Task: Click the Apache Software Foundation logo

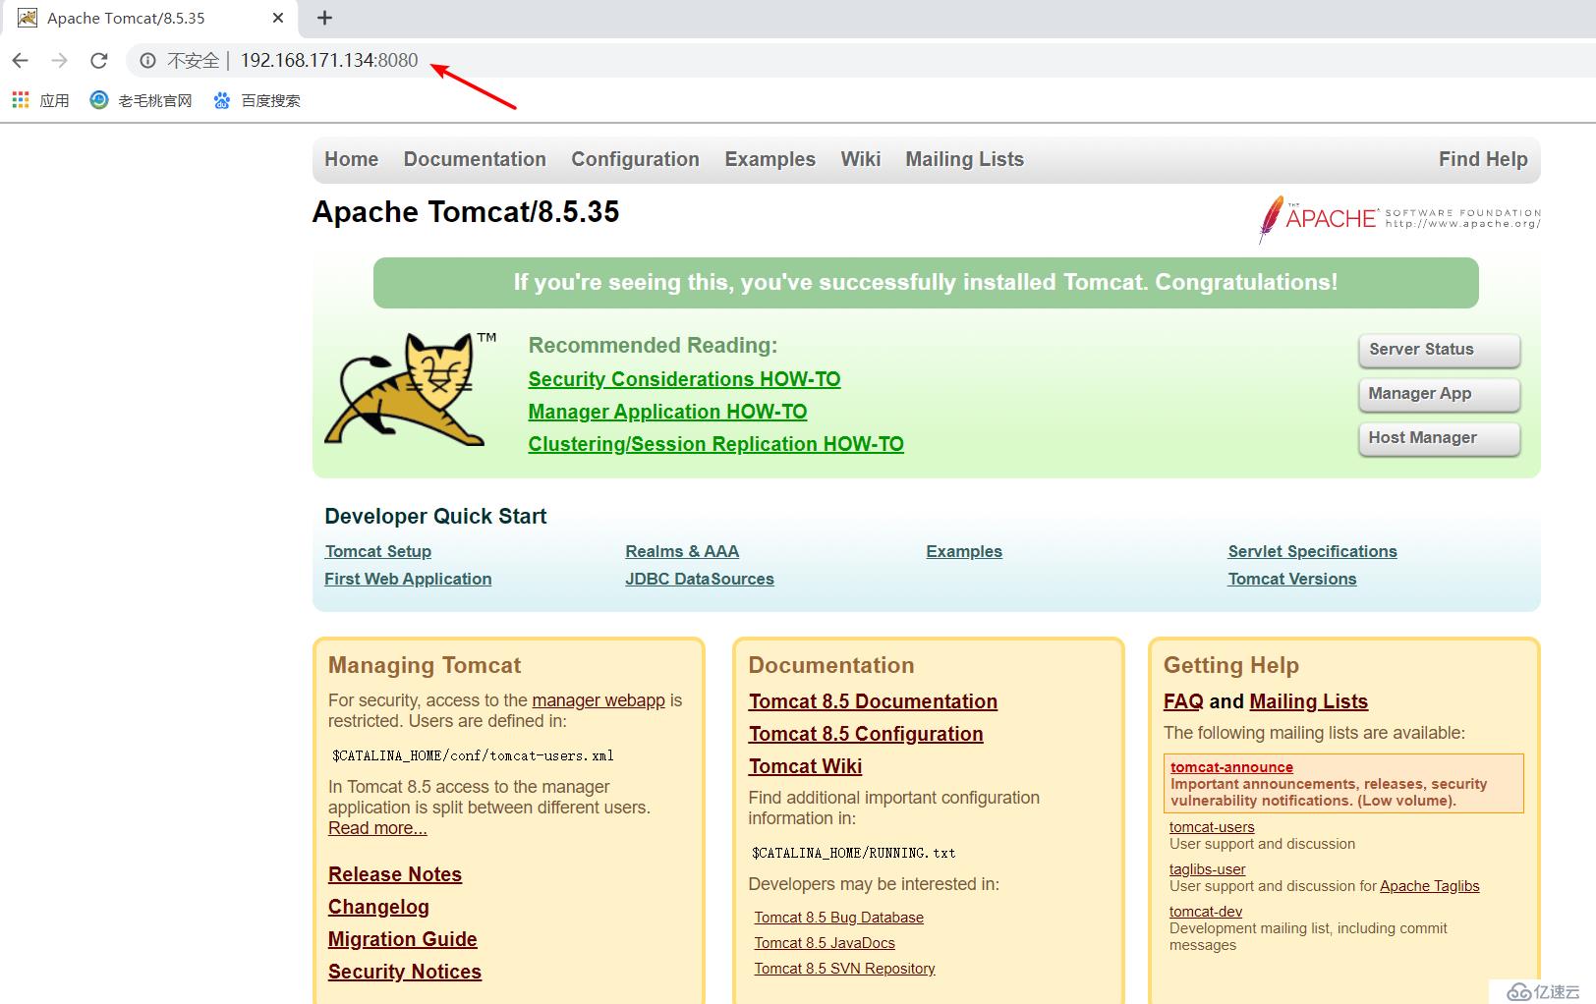Action: [x=1399, y=218]
